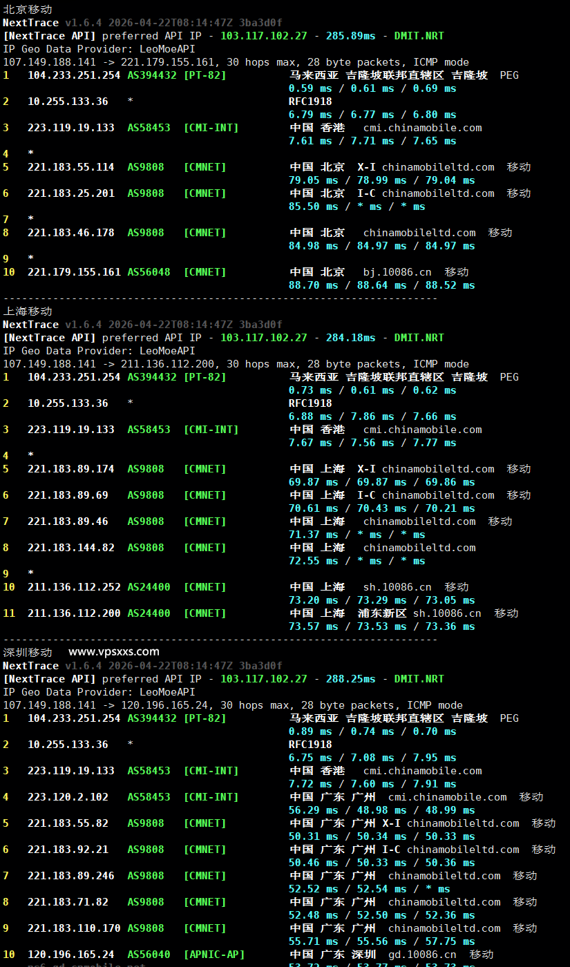Click latency line starting 84.98 ms
The height and width of the screenshot is (967, 570).
coord(382,246)
